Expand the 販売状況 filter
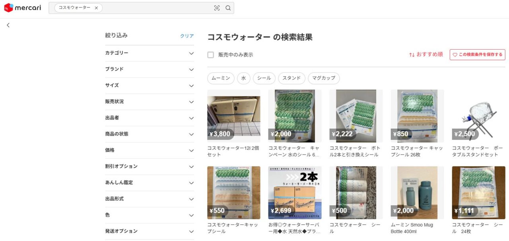 [150, 102]
